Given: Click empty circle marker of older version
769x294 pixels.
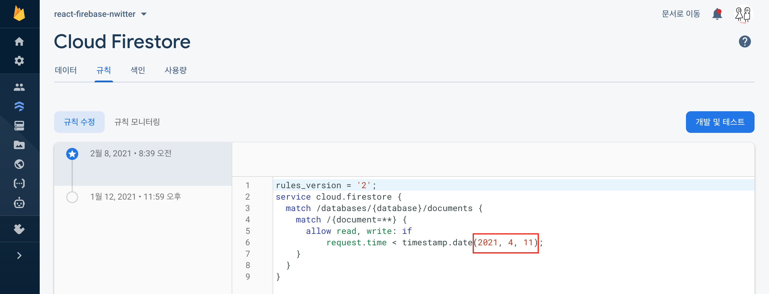Looking at the screenshot, I should pos(72,197).
